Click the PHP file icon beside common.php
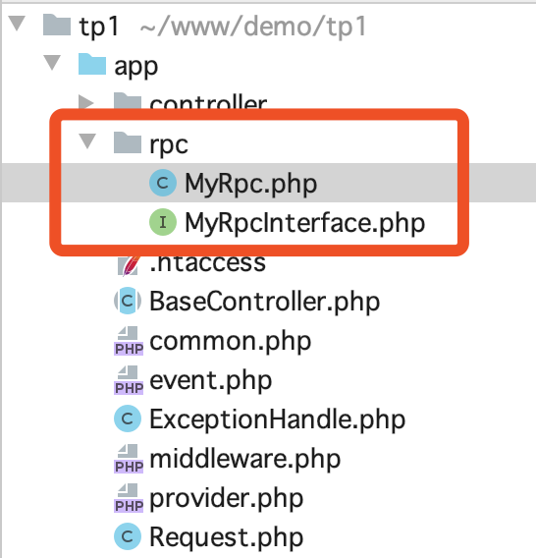This screenshot has width=536, height=558. coord(129,341)
